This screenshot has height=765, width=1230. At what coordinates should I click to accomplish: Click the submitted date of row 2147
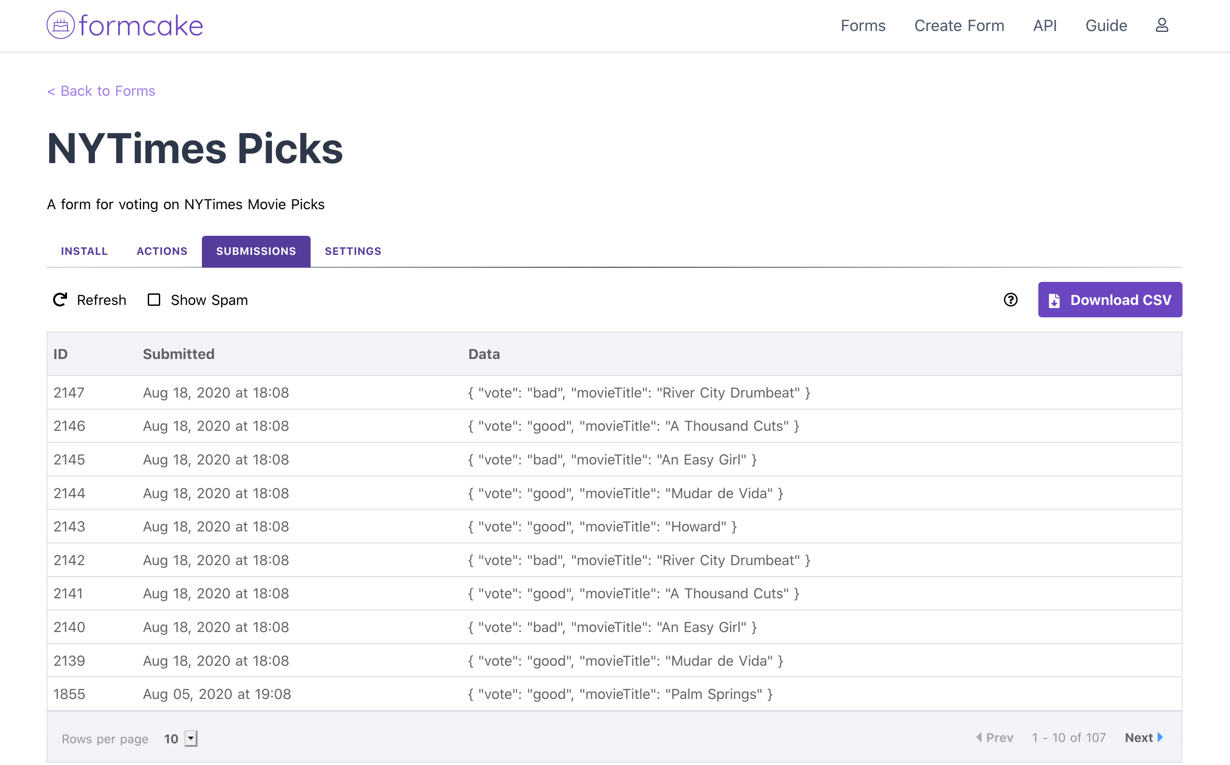pyautogui.click(x=216, y=393)
